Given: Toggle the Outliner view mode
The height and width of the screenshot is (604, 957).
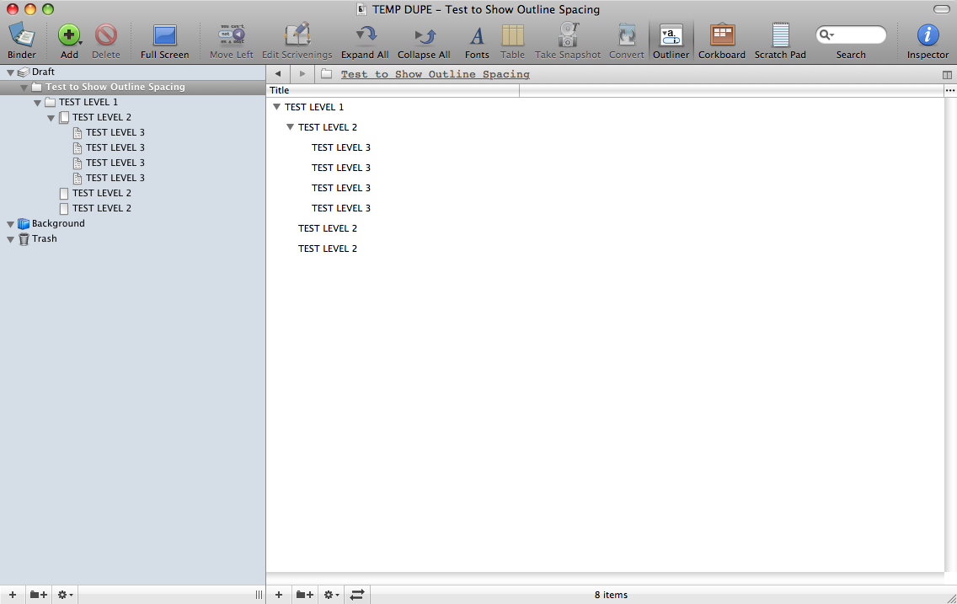Looking at the screenshot, I should [671, 35].
